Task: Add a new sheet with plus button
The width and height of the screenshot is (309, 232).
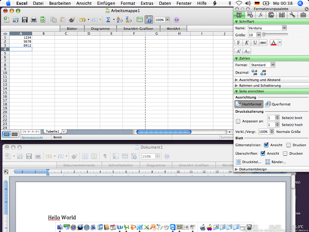Action: [x=64, y=132]
